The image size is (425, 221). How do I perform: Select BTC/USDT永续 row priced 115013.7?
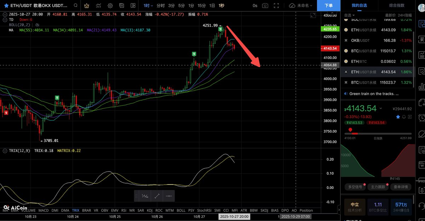[x=378, y=51]
